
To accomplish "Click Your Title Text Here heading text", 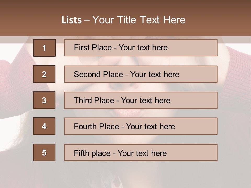I will click(x=139, y=20).
